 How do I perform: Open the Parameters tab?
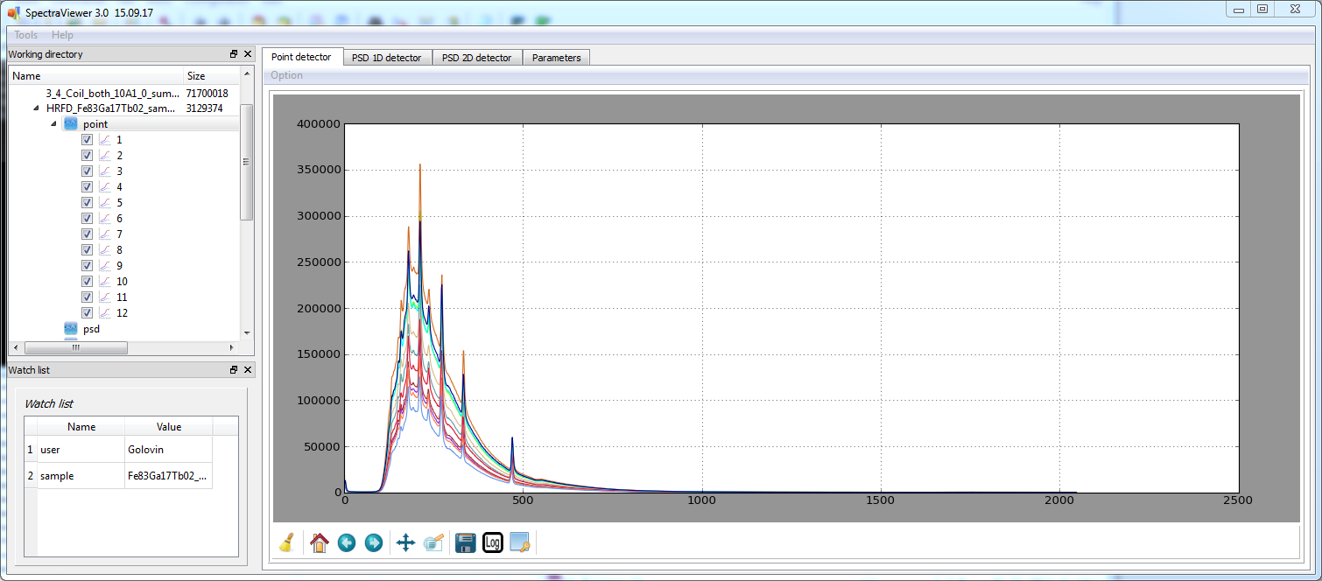(556, 58)
